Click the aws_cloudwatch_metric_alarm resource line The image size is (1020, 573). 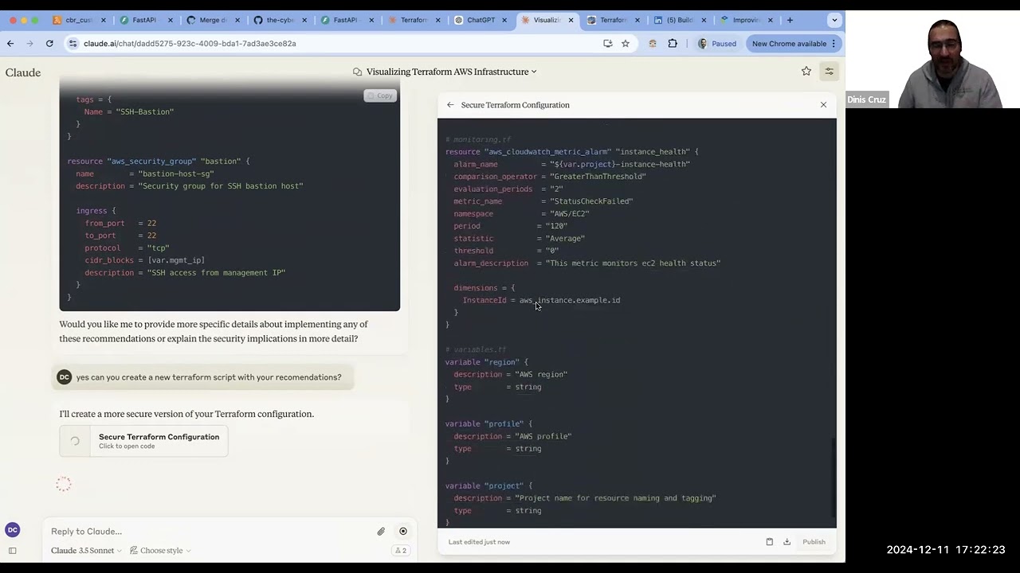point(571,152)
